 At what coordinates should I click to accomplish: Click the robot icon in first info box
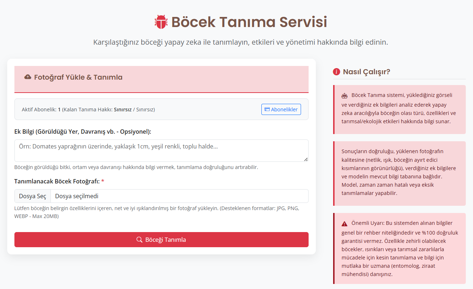click(345, 95)
